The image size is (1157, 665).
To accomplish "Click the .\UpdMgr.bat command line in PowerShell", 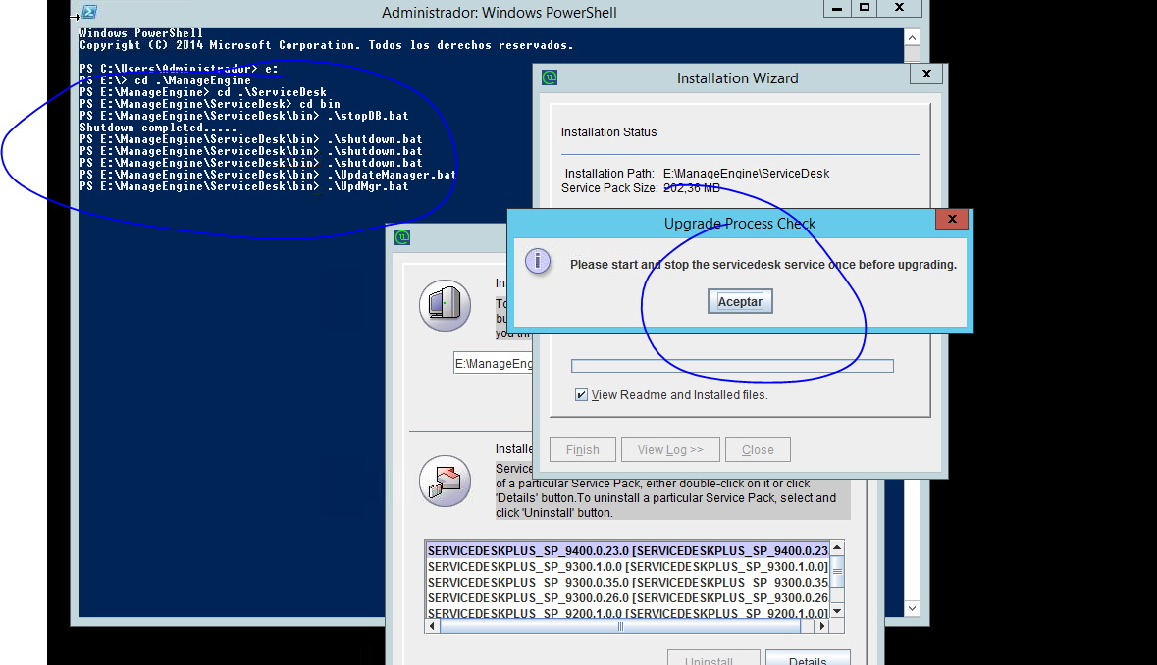I will pyautogui.click(x=244, y=186).
